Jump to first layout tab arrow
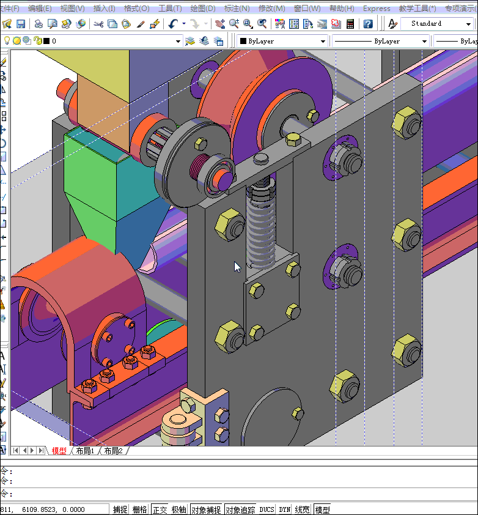 (15, 451)
